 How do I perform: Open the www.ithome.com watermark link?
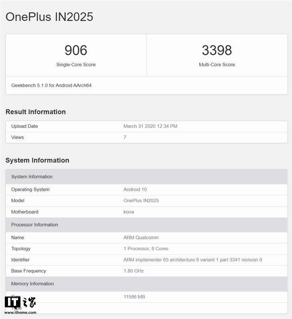pyautogui.click(x=20, y=313)
